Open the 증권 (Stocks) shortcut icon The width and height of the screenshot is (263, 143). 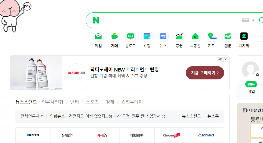pos(179,36)
